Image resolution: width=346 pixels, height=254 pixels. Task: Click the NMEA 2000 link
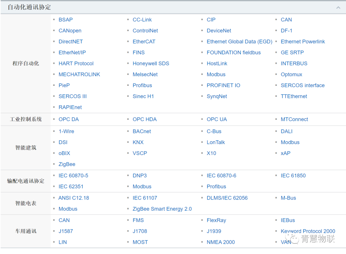click(221, 242)
